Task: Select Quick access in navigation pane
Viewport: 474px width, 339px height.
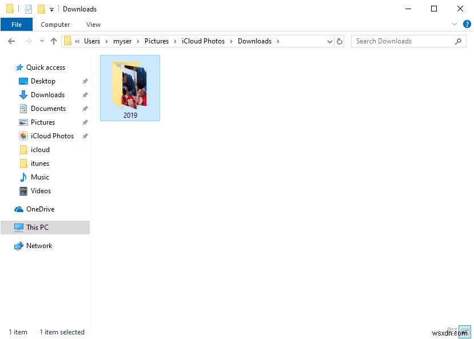Action: coord(46,67)
